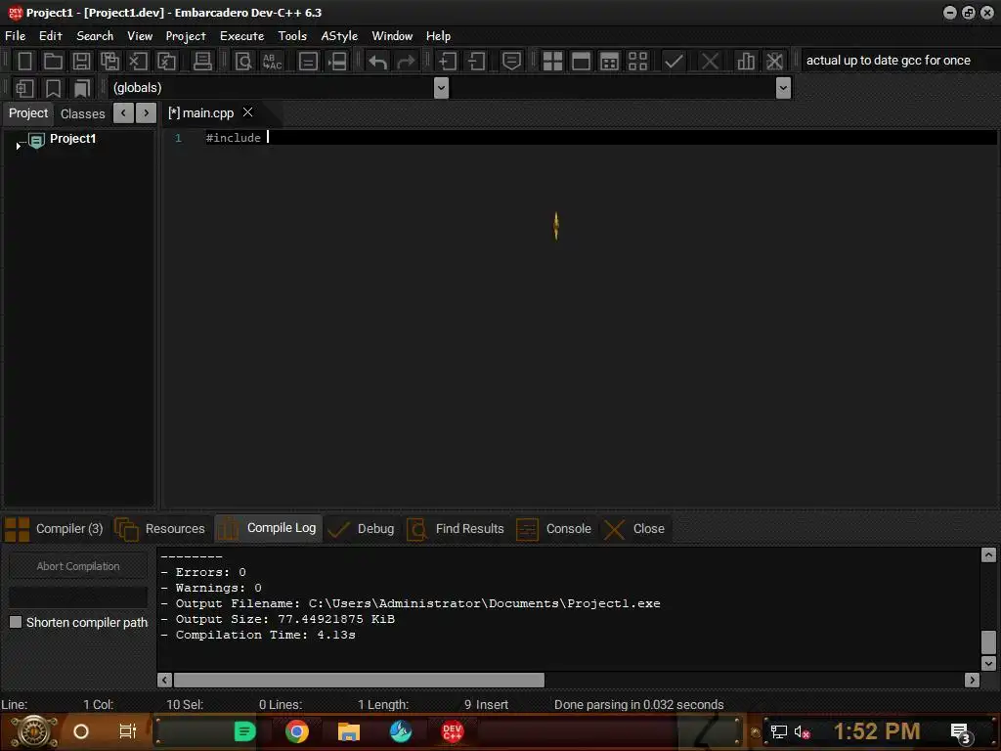This screenshot has width=1001, height=751.
Task: Open the (globals) scope dropdown
Action: point(441,88)
